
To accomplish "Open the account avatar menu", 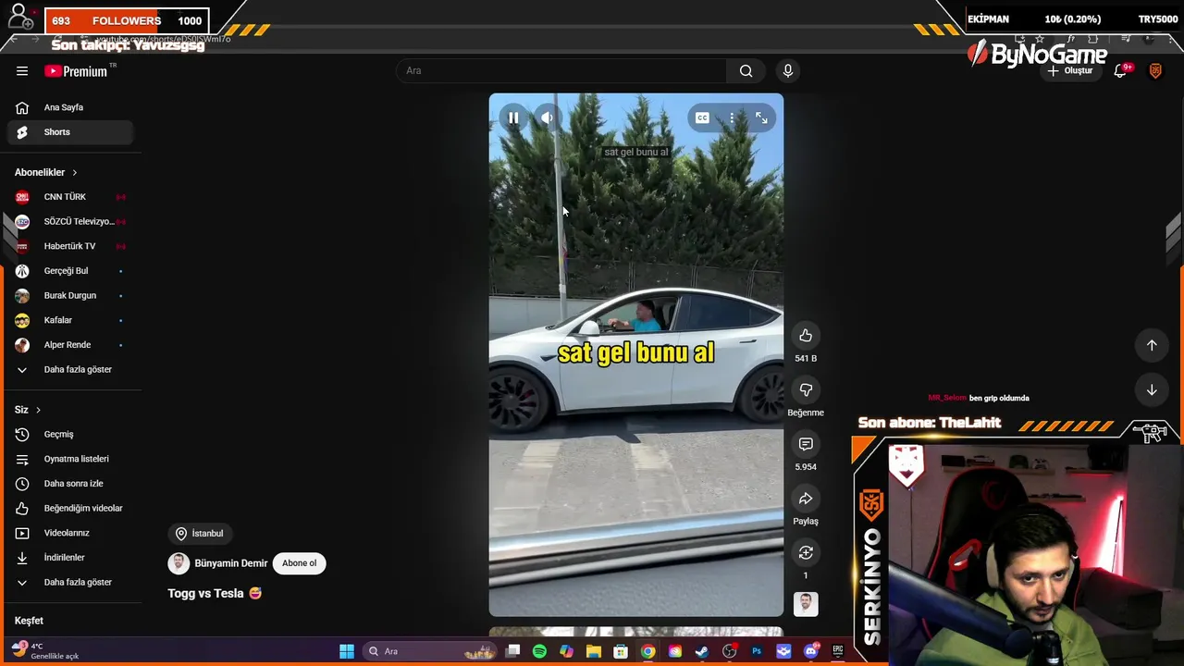I will pos(1155,71).
